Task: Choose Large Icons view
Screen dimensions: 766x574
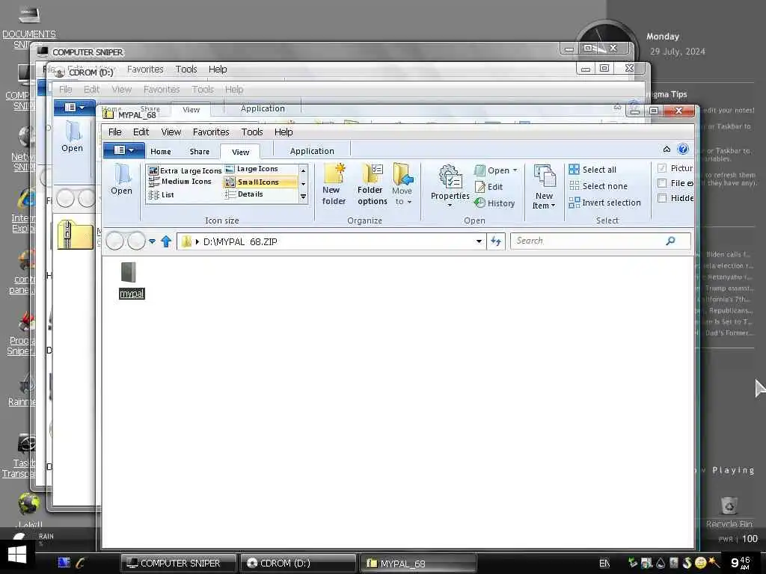Action: click(251, 169)
